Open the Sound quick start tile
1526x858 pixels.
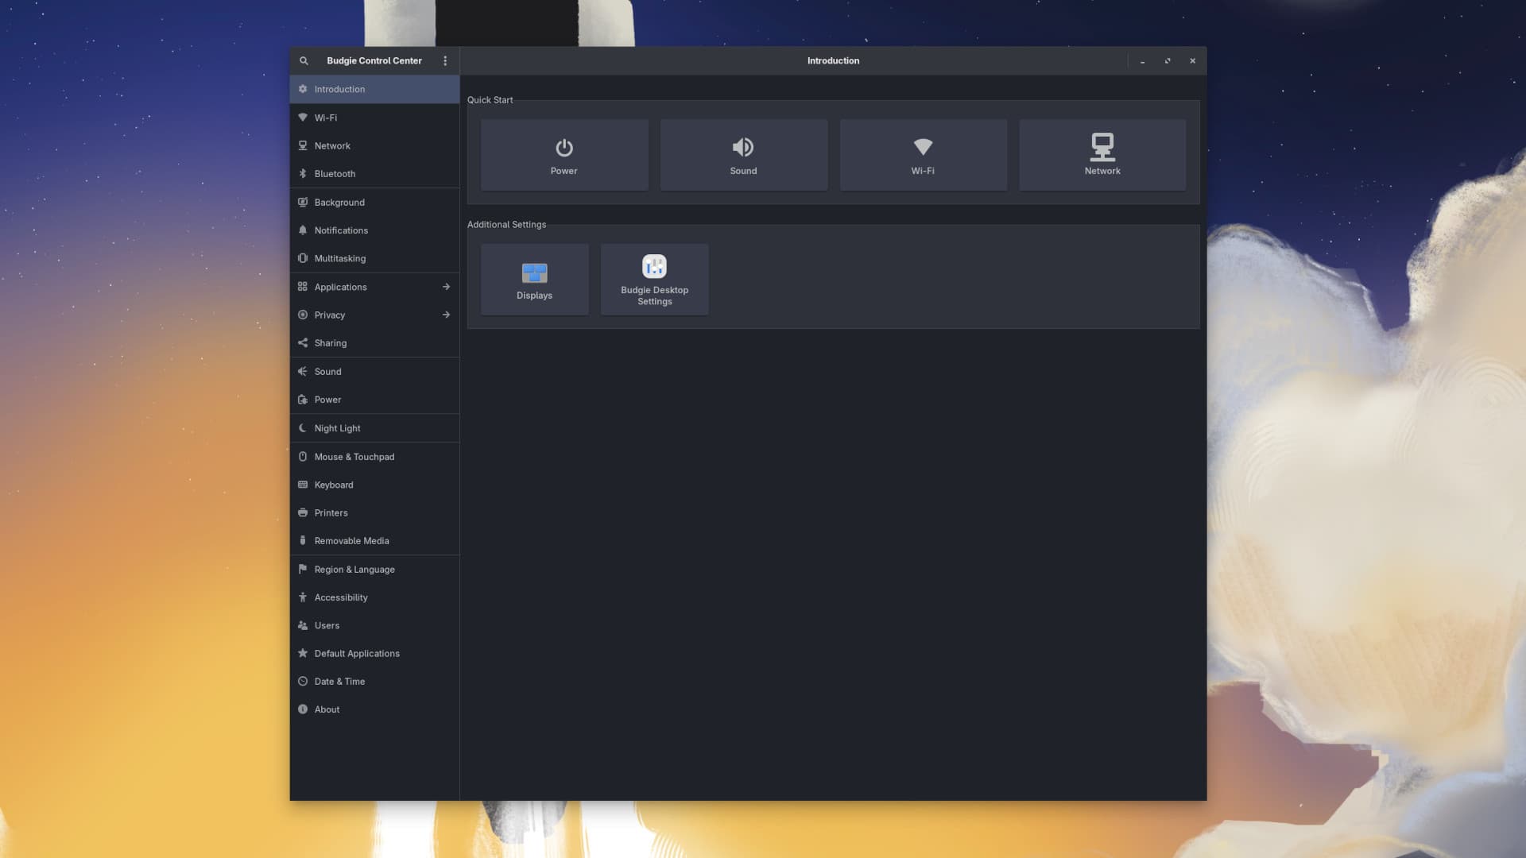pos(743,154)
